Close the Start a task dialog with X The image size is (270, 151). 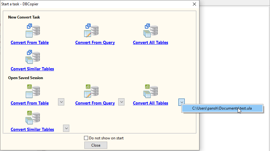194,4
